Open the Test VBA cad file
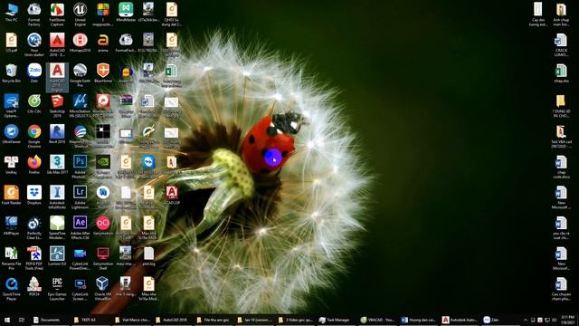This screenshot has height=326, width=579. pos(561,137)
